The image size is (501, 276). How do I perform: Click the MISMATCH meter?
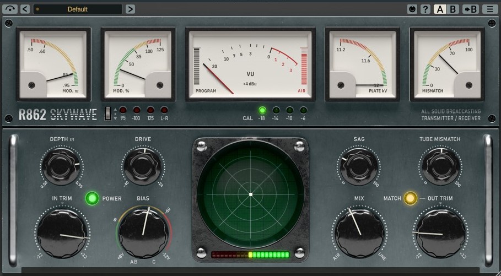click(x=447, y=64)
